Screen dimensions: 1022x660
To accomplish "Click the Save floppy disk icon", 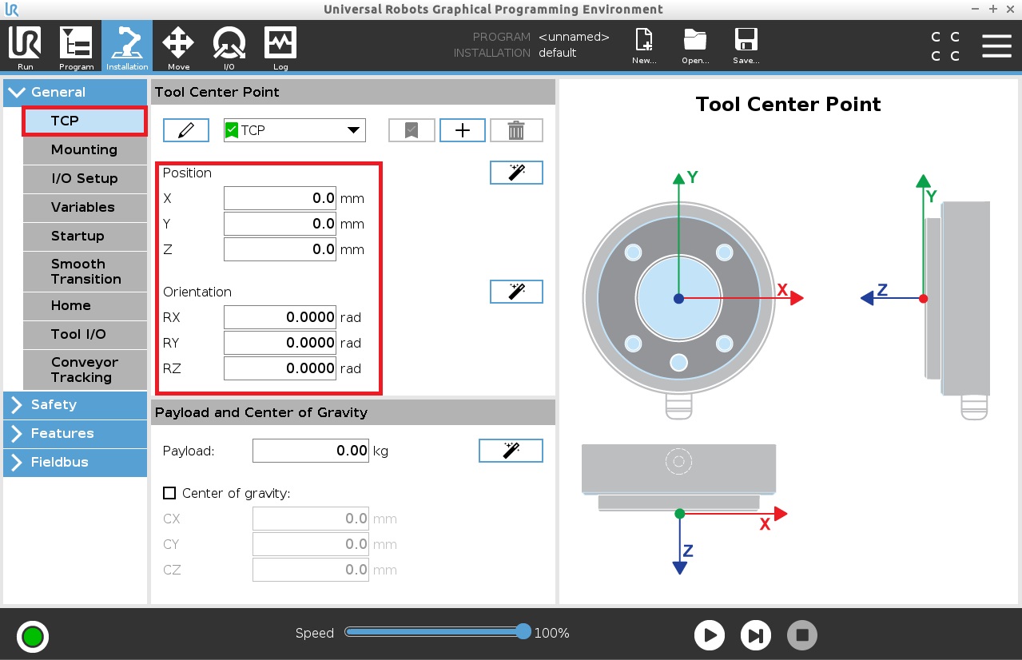I will tap(746, 46).
